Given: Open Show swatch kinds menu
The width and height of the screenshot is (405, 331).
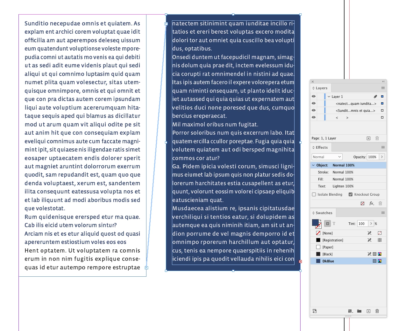Looking at the screenshot, I should point(351,311).
